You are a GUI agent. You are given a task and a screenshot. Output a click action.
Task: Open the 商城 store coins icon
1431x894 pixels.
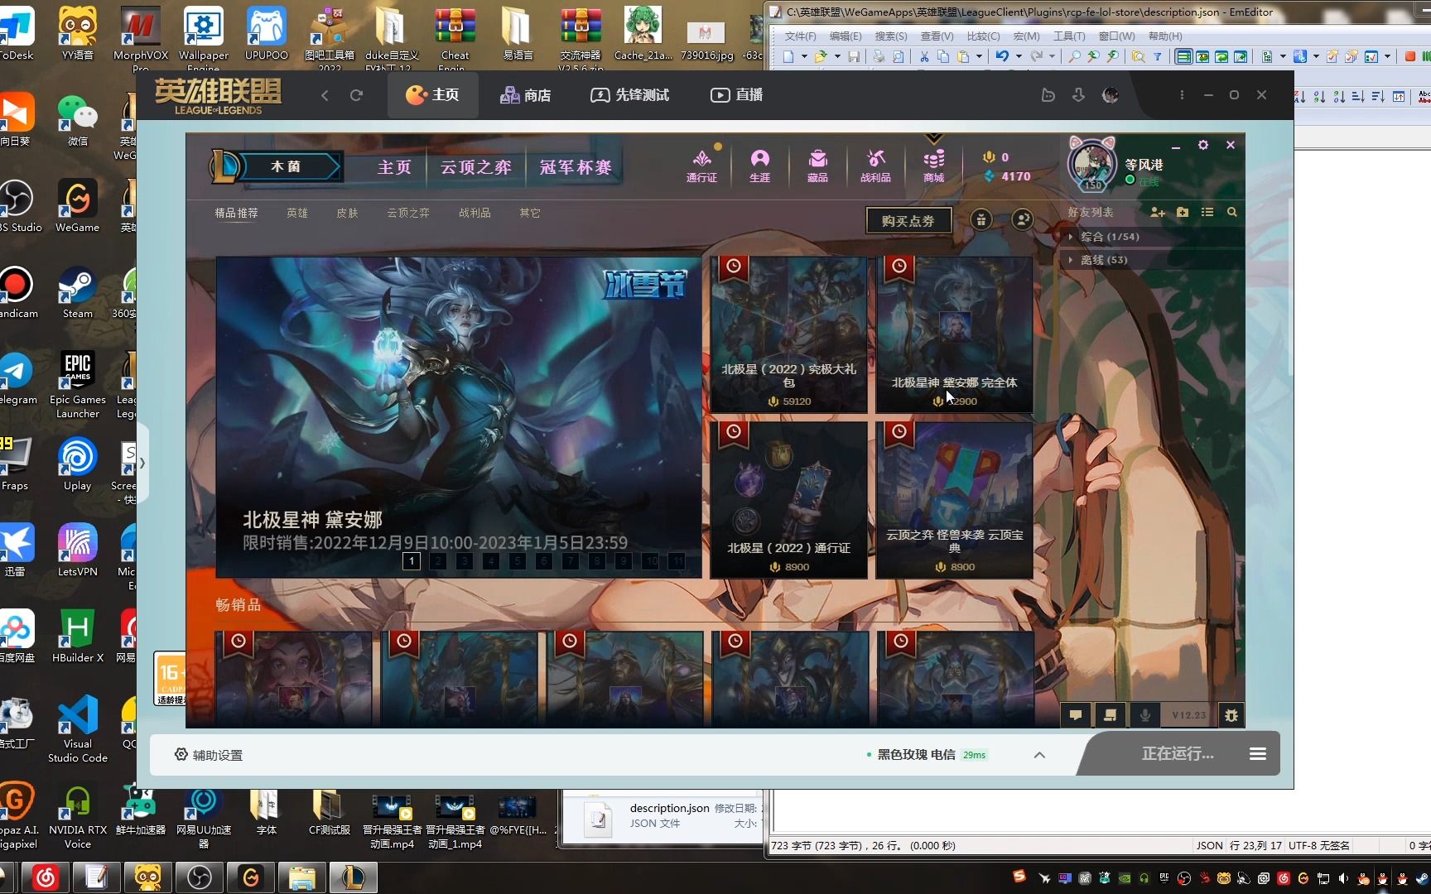(x=933, y=166)
